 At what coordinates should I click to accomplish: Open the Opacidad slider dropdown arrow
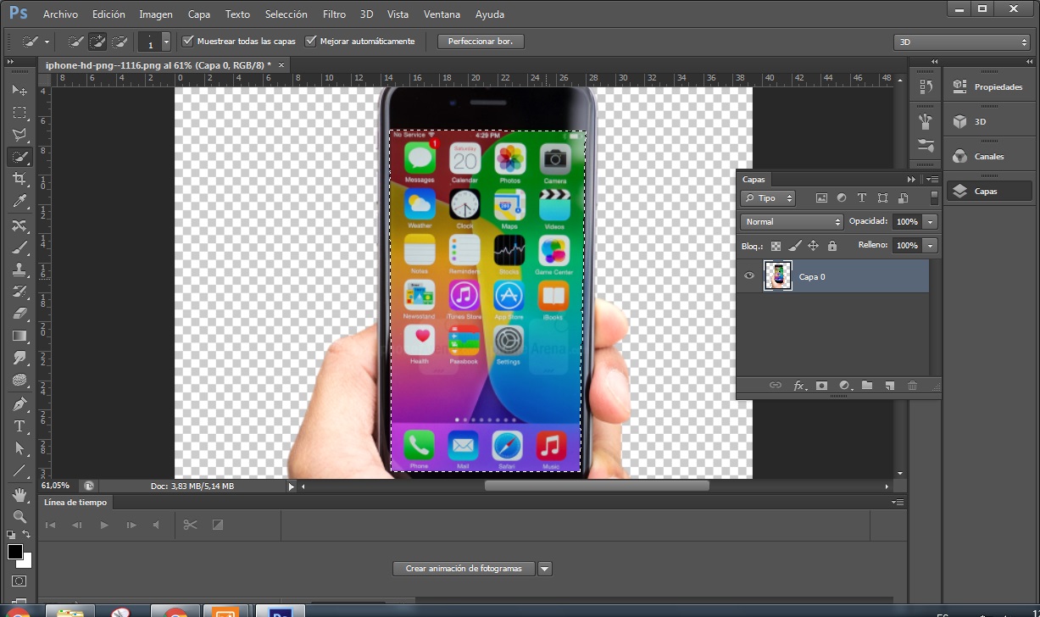[931, 221]
